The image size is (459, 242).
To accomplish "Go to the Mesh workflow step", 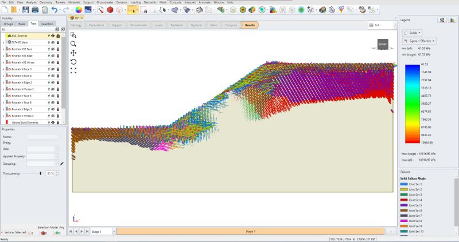I will [213, 25].
